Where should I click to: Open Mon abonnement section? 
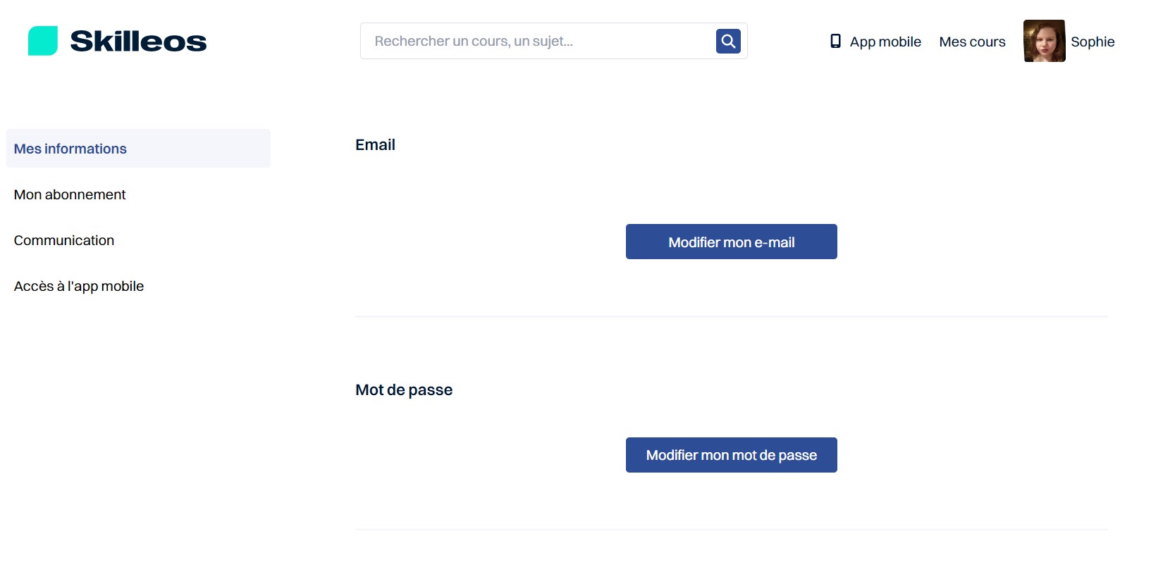(70, 194)
